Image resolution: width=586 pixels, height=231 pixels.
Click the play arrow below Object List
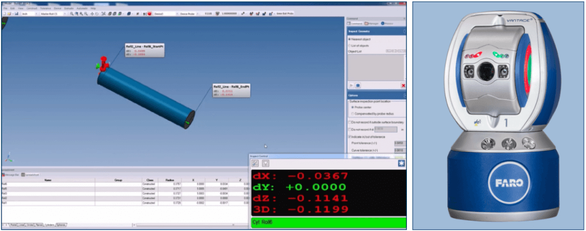tap(352, 85)
